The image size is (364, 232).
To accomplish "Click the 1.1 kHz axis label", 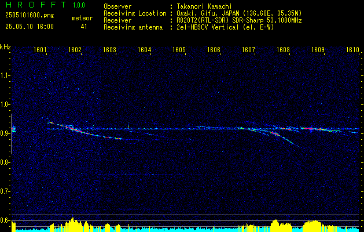I will [5, 75].
